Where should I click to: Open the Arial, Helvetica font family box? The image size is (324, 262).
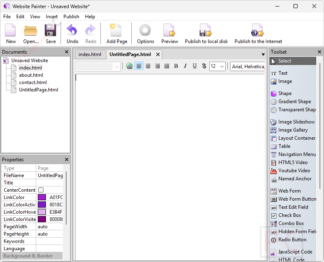point(248,67)
